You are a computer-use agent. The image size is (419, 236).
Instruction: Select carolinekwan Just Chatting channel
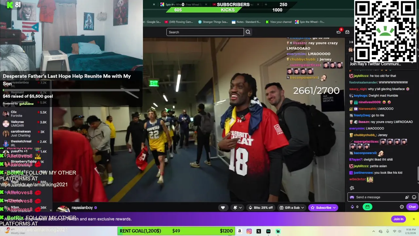[25, 133]
